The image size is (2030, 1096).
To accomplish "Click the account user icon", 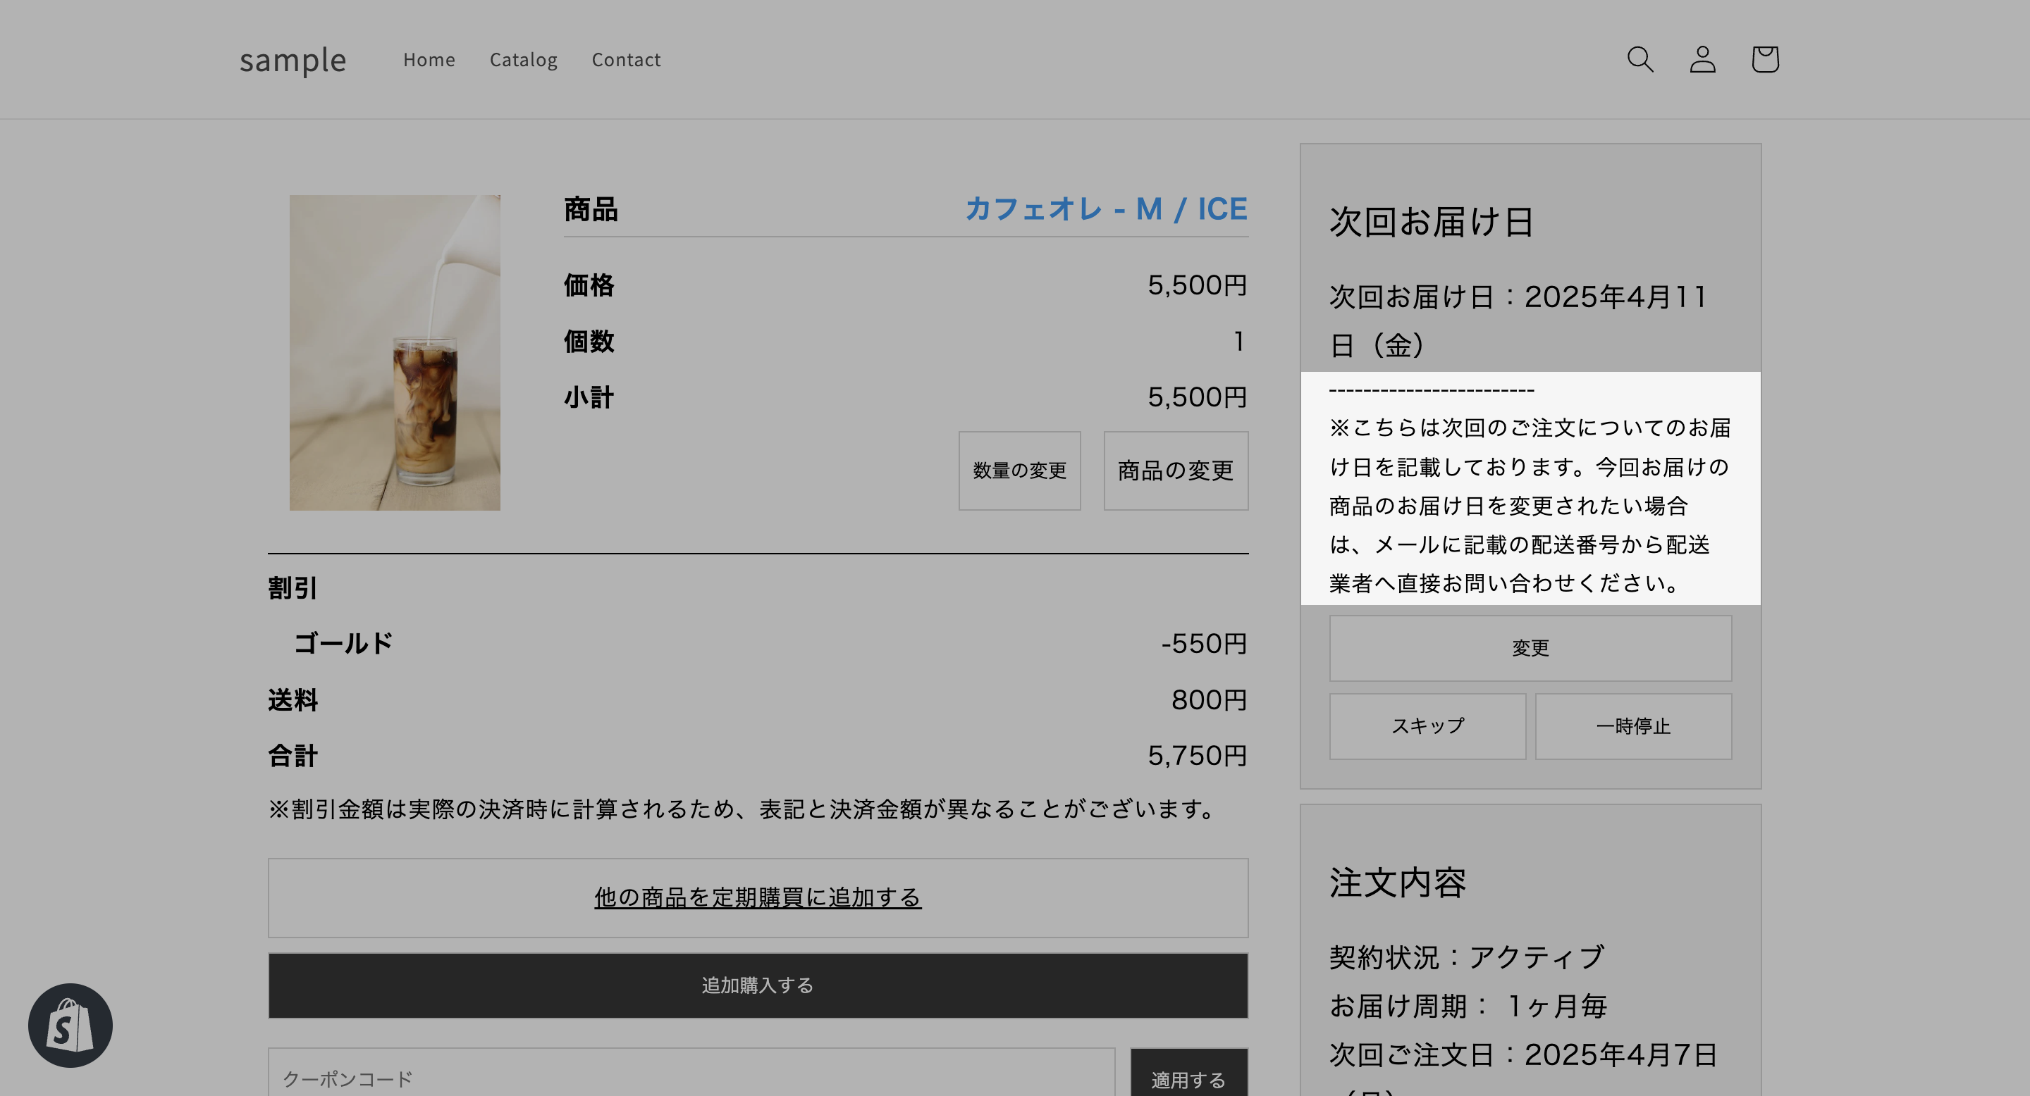I will click(1702, 59).
